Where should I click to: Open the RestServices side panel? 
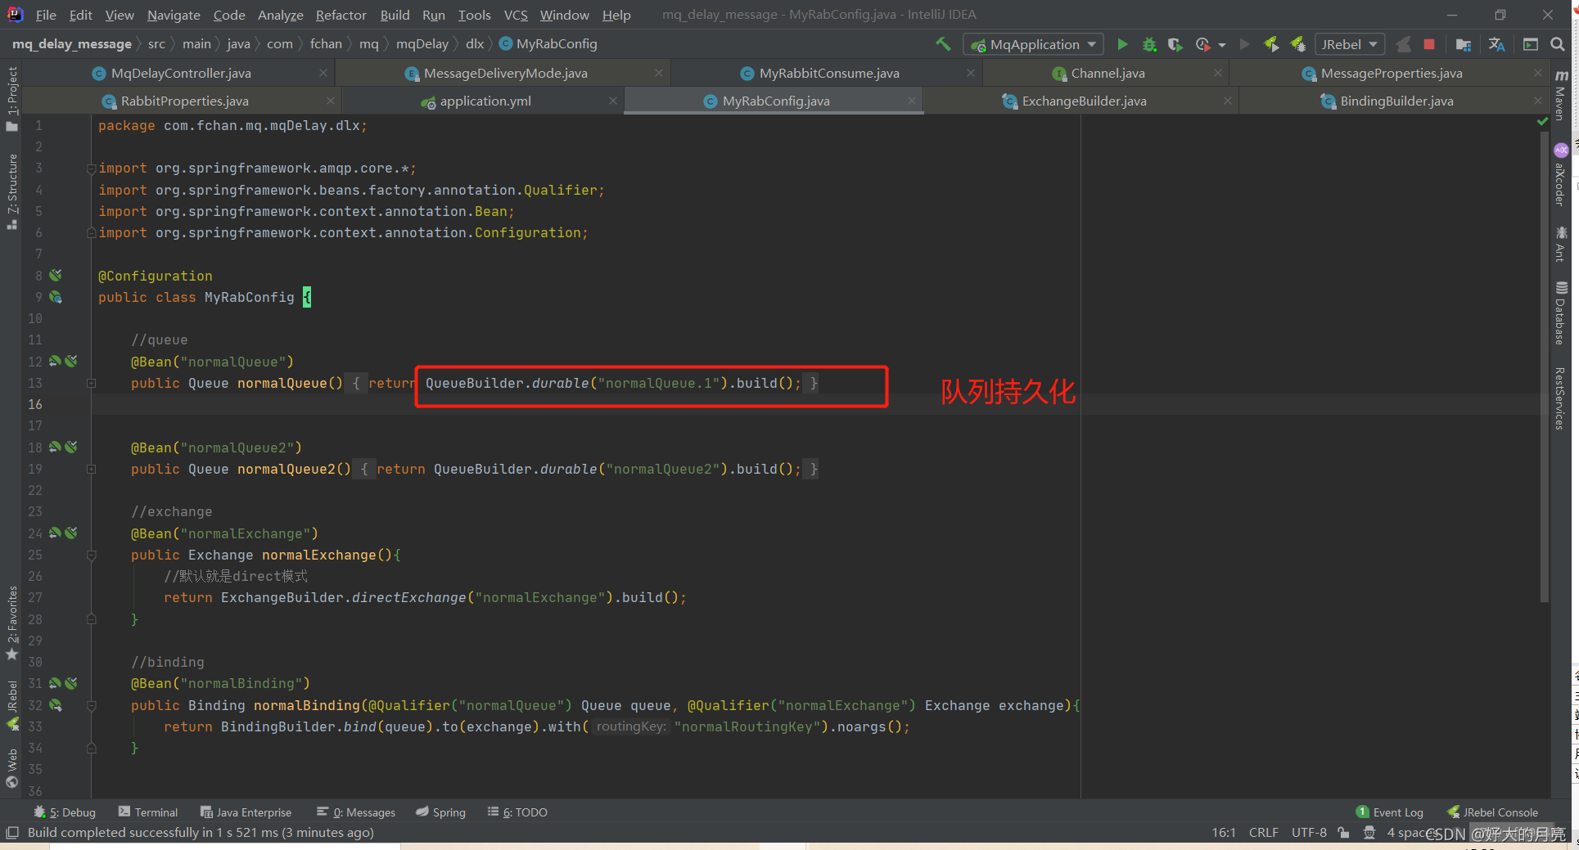click(1560, 398)
